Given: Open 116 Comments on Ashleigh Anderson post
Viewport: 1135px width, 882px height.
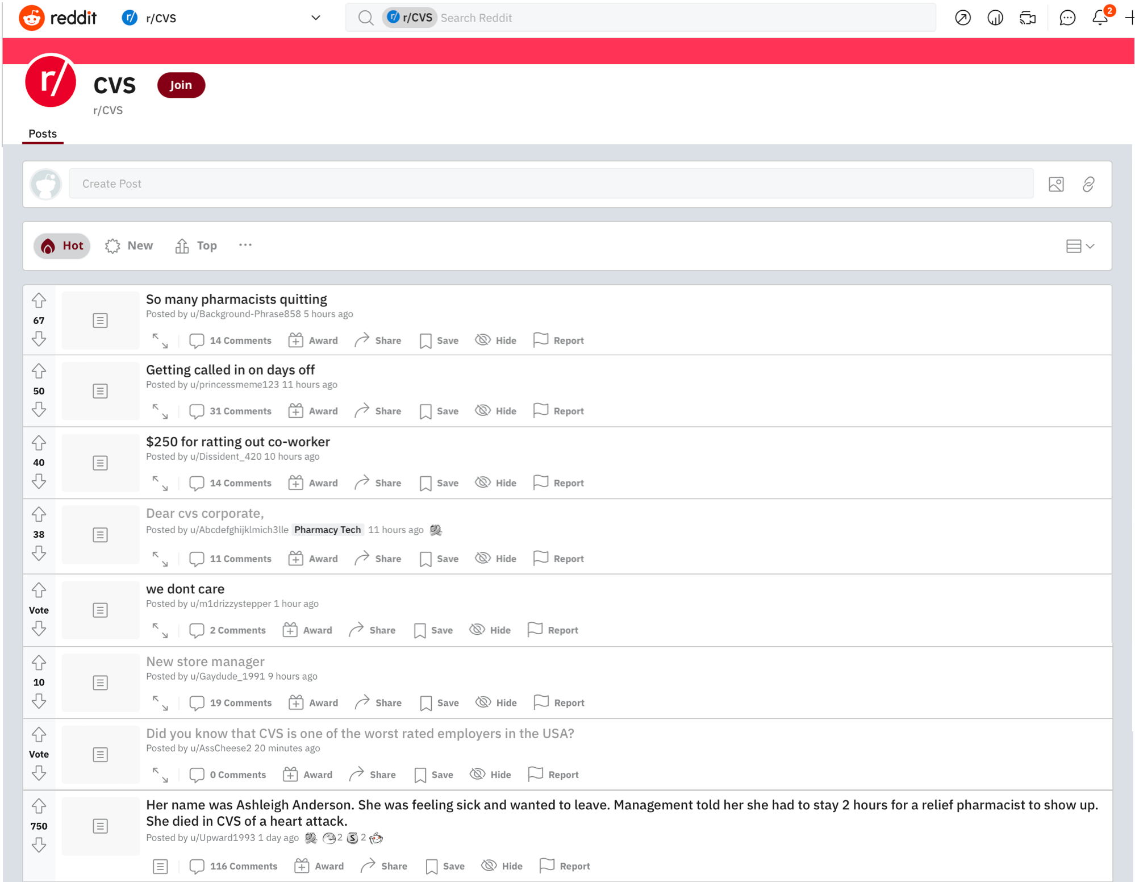Looking at the screenshot, I should 233,866.
